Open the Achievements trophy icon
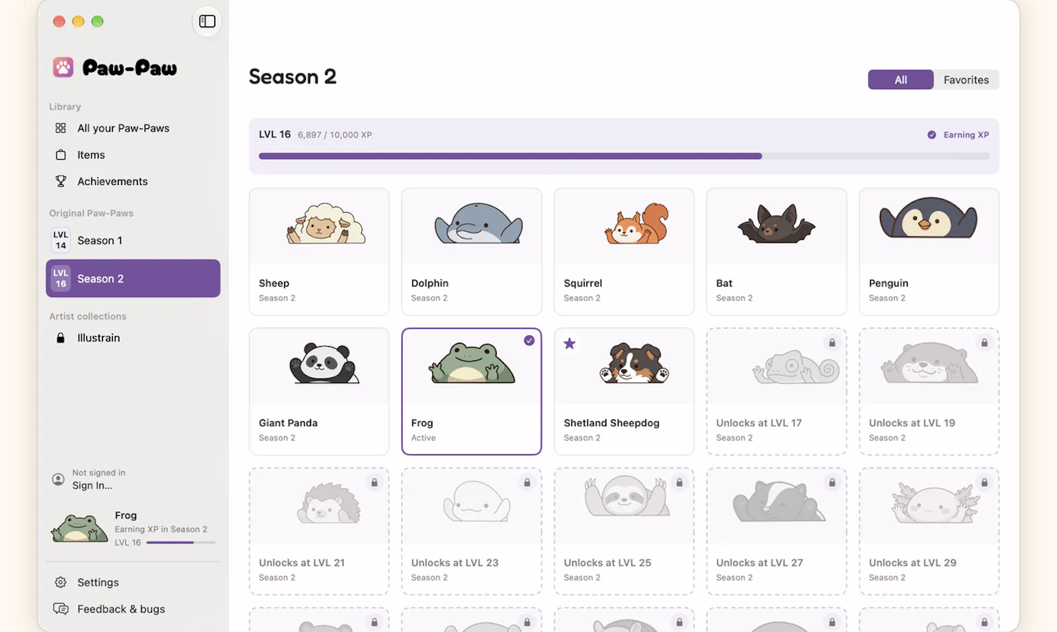 61,181
